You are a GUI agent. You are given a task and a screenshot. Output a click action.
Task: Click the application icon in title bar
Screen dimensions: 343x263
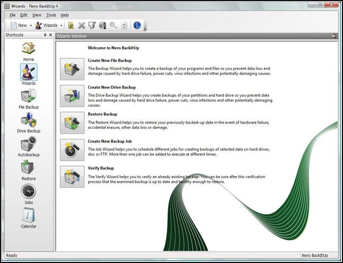pos(7,6)
